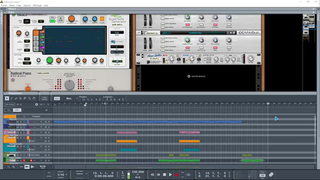Image resolution: width=320 pixels, height=180 pixels.
Task: Toggle the red ON switch of generator 1
Action: click(x=42, y=32)
